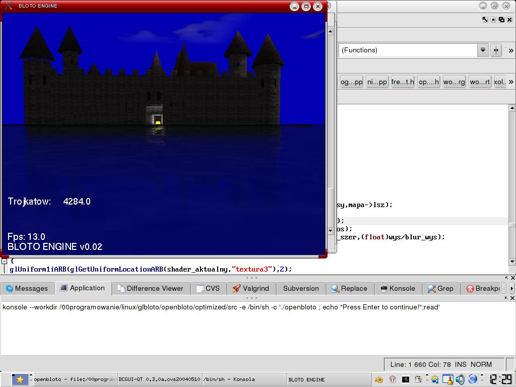Screen dimensions: 516x387
Task: Select the wo...rt file tab
Action: [x=480, y=82]
